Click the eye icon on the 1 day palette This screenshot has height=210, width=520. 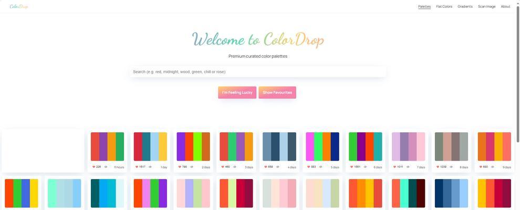tap(150, 167)
